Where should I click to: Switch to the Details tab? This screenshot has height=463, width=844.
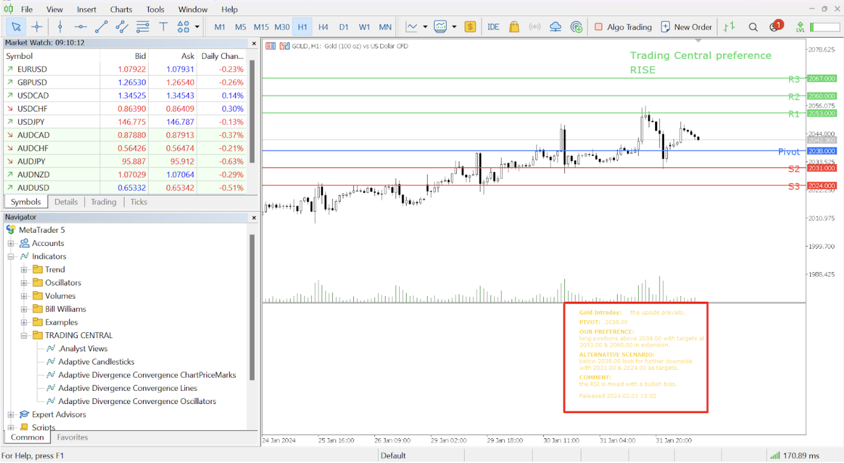tap(66, 202)
